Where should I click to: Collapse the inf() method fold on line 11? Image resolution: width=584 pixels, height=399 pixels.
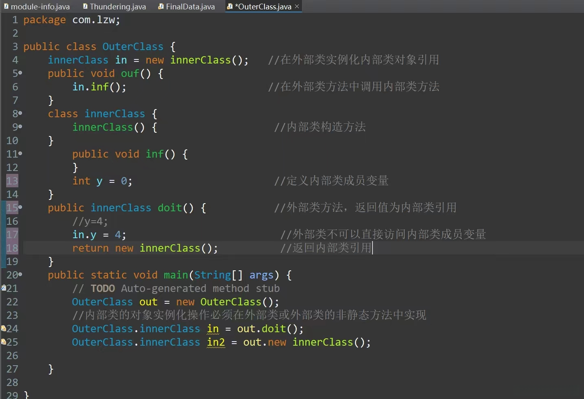point(20,153)
